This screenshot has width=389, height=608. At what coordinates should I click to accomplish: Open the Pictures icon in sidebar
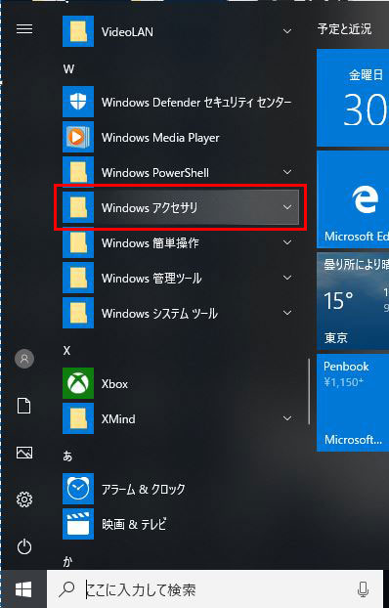24,453
